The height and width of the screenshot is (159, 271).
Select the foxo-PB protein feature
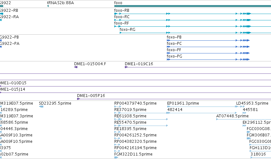click(x=208, y=40)
